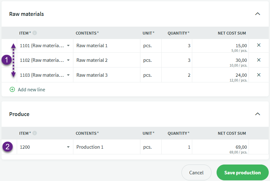Edit the Production 1 contents field

[107, 147]
